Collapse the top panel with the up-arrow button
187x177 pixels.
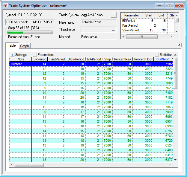click(x=179, y=45)
